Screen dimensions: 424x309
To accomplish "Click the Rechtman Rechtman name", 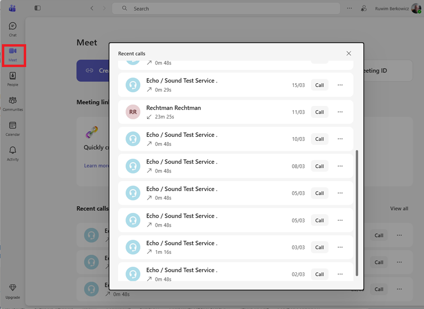I will coord(173,108).
